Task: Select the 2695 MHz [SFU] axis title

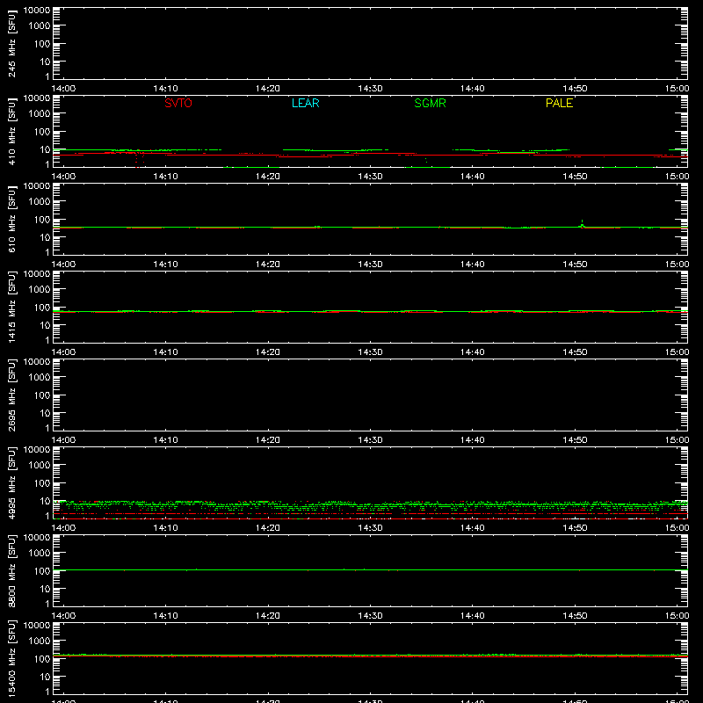Action: [x=11, y=395]
